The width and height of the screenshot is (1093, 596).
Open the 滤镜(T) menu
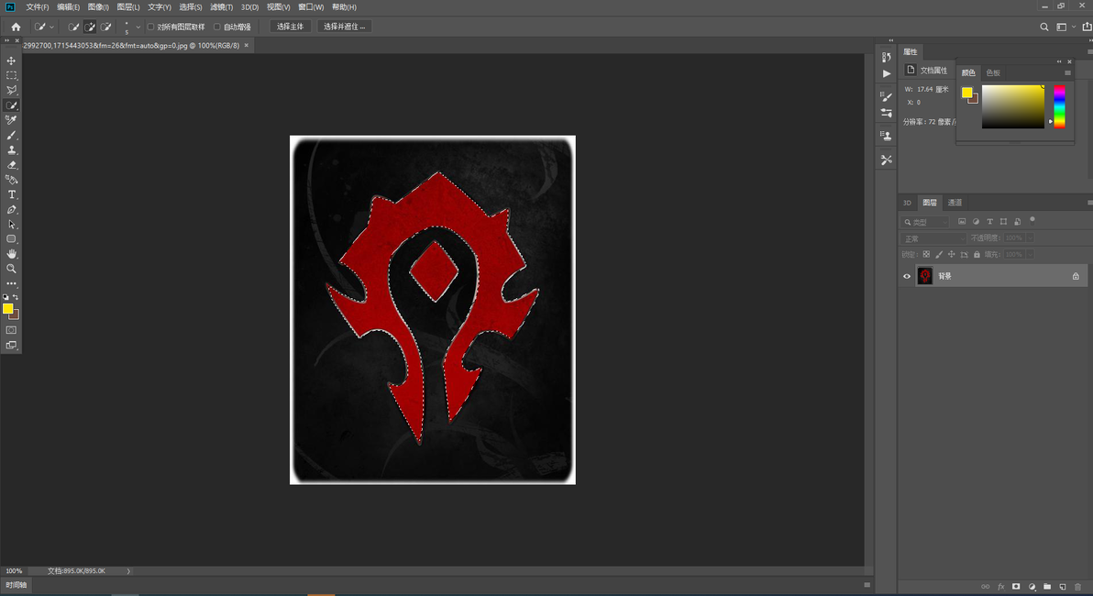coord(222,7)
